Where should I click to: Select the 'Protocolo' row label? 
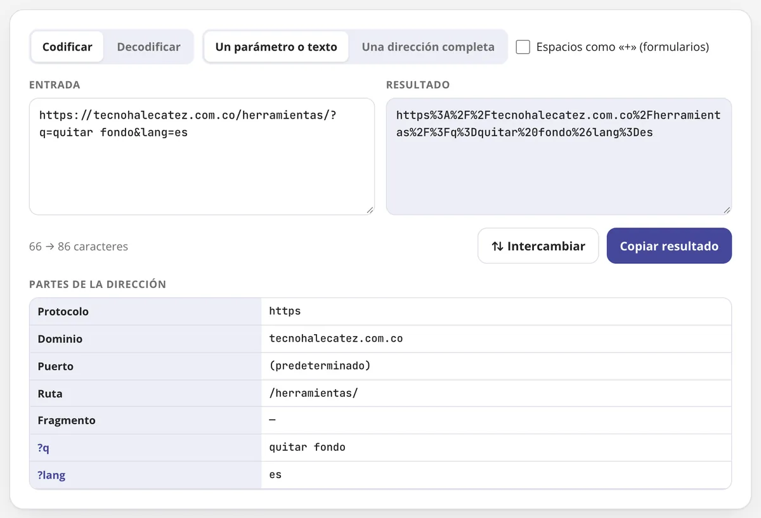click(145, 311)
